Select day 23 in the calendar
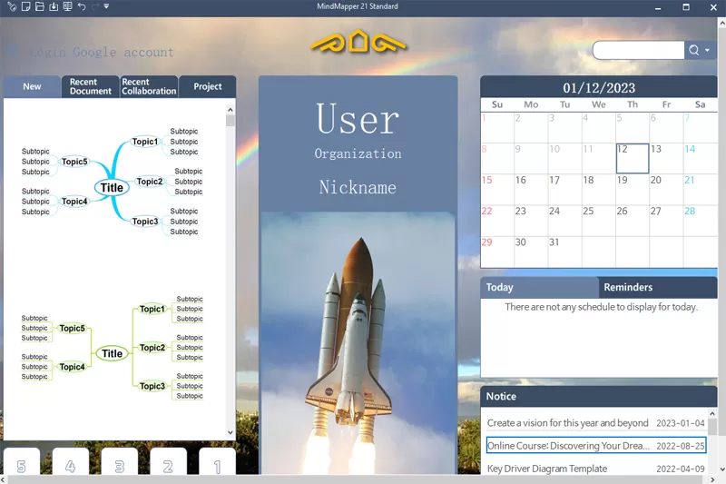 [x=531, y=221]
